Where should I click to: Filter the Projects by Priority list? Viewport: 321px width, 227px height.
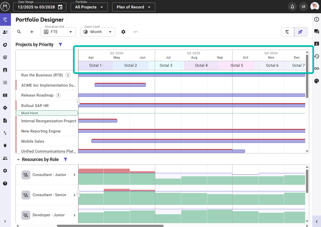click(60, 45)
